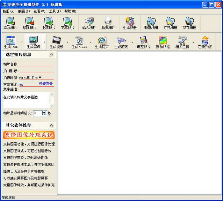Viewport: 223px width, 201px height.
Task: Collapse the 选定相片信息 panel
Action: pyautogui.click(x=52, y=55)
